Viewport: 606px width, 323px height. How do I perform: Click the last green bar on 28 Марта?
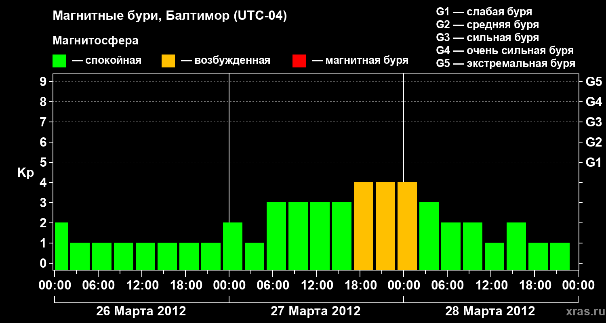[560, 256]
